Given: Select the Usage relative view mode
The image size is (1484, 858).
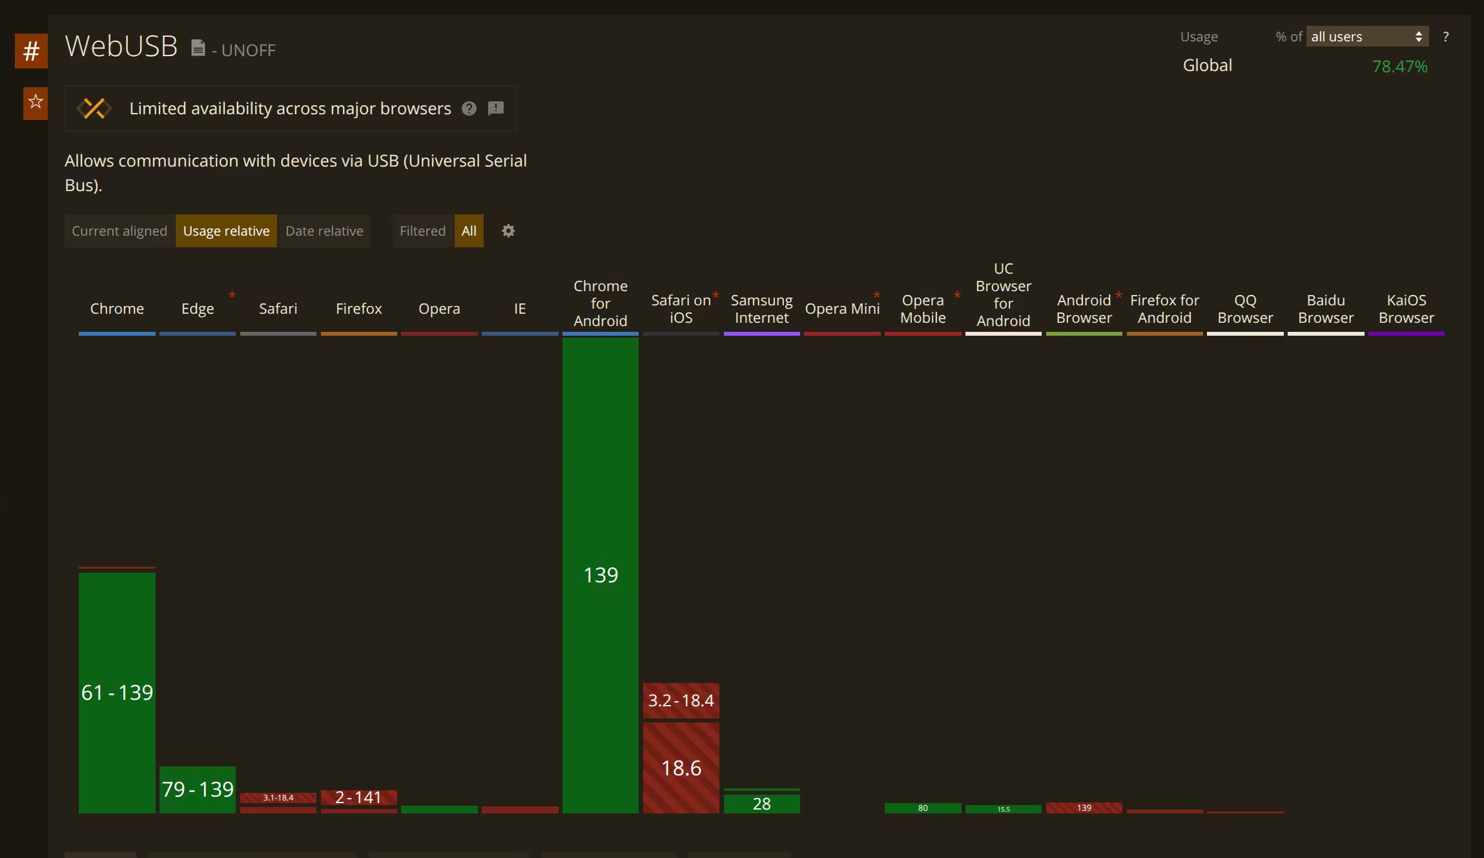Looking at the screenshot, I should 226,231.
